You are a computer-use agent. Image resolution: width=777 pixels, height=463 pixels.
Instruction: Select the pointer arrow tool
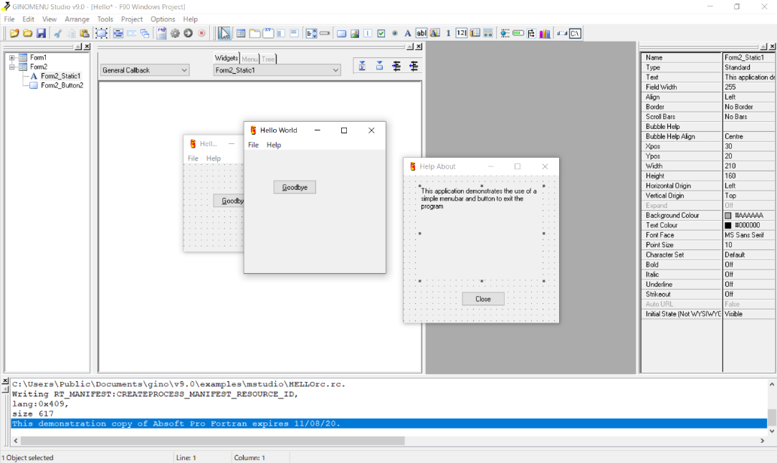[x=224, y=33]
